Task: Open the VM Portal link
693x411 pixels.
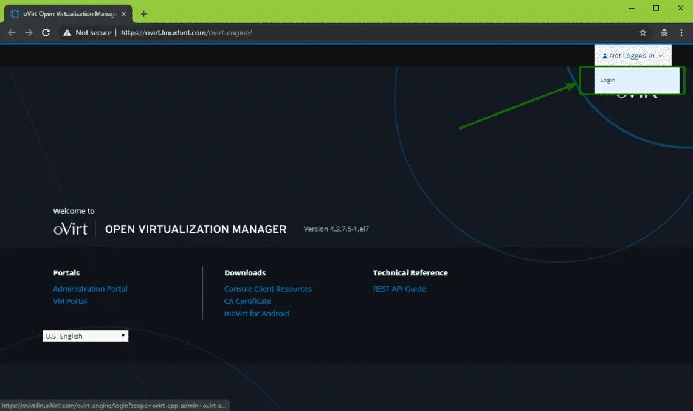Action: click(70, 301)
